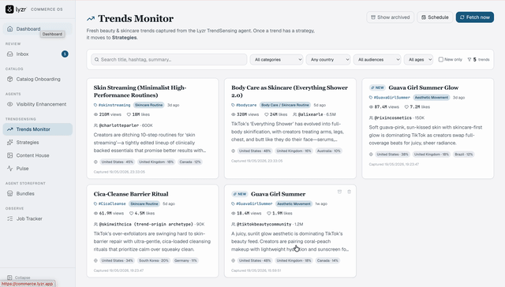Open the Job Tracker
Image resolution: width=505 pixels, height=287 pixels.
click(37, 218)
